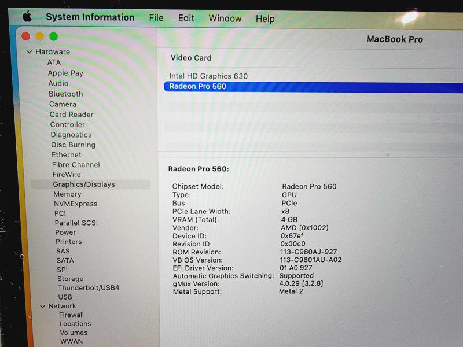The width and height of the screenshot is (463, 347).
Task: Open the System Information app menu
Action: click(x=90, y=17)
